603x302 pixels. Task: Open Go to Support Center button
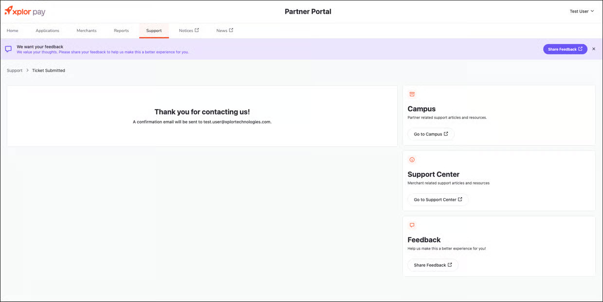pyautogui.click(x=438, y=200)
